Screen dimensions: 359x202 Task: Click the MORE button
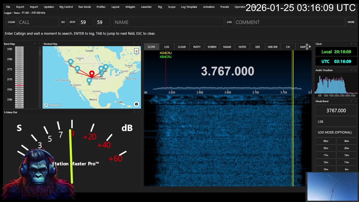351,22
